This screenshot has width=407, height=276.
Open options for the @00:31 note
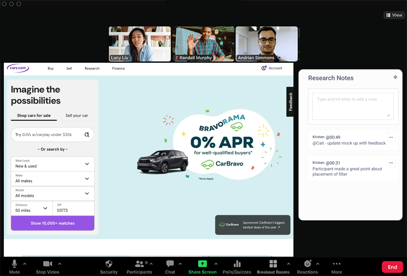(391, 163)
